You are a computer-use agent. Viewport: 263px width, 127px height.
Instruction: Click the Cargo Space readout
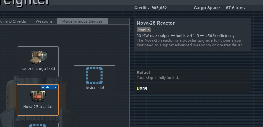click(219, 8)
